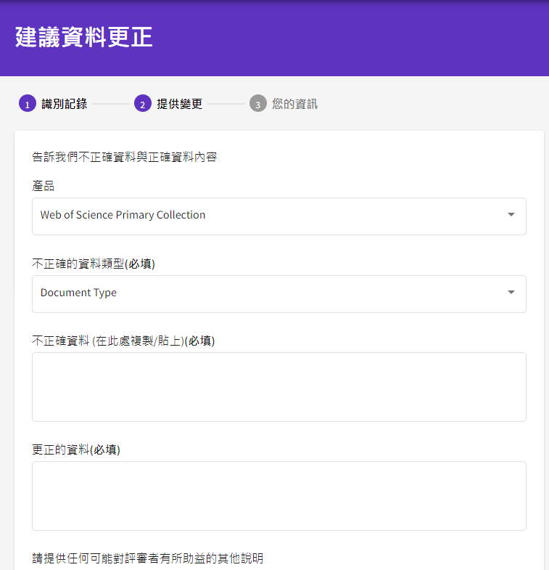This screenshot has width=549, height=570.
Task: Click the 告訴我們不正確資料 instruction text
Action: tap(124, 157)
